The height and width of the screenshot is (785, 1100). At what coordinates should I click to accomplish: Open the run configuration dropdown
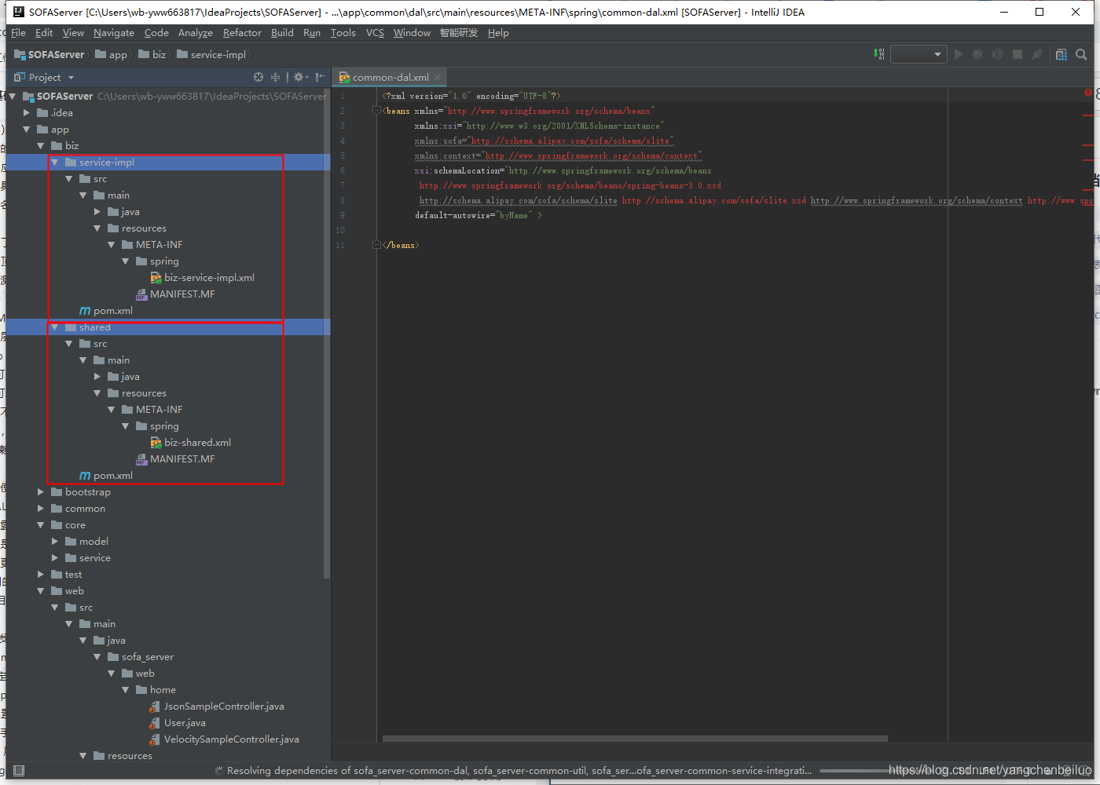pos(918,54)
